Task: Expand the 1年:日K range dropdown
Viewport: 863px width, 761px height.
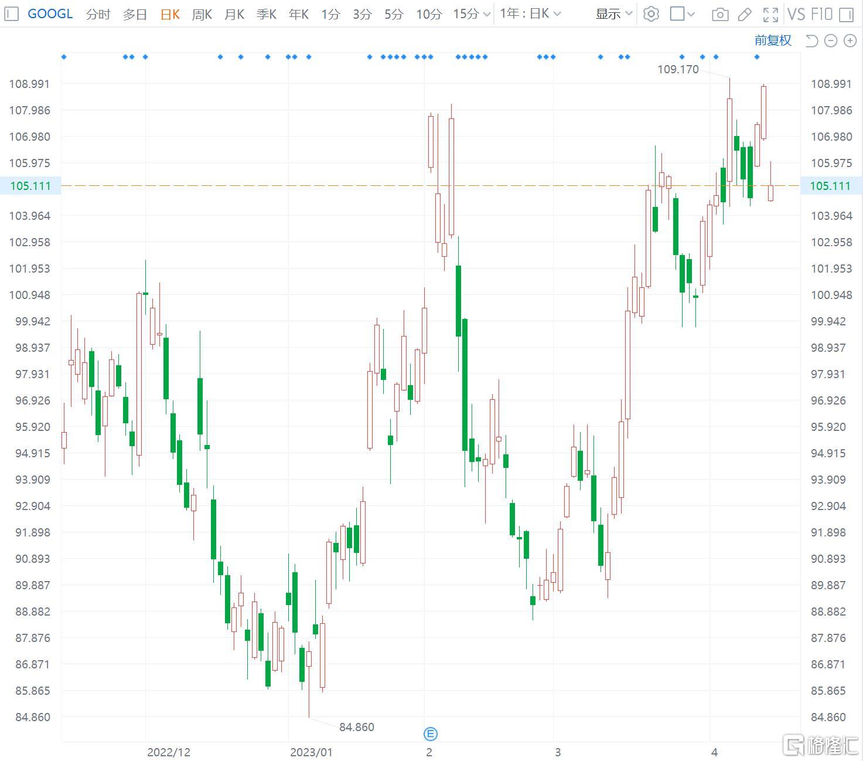Action: [530, 13]
